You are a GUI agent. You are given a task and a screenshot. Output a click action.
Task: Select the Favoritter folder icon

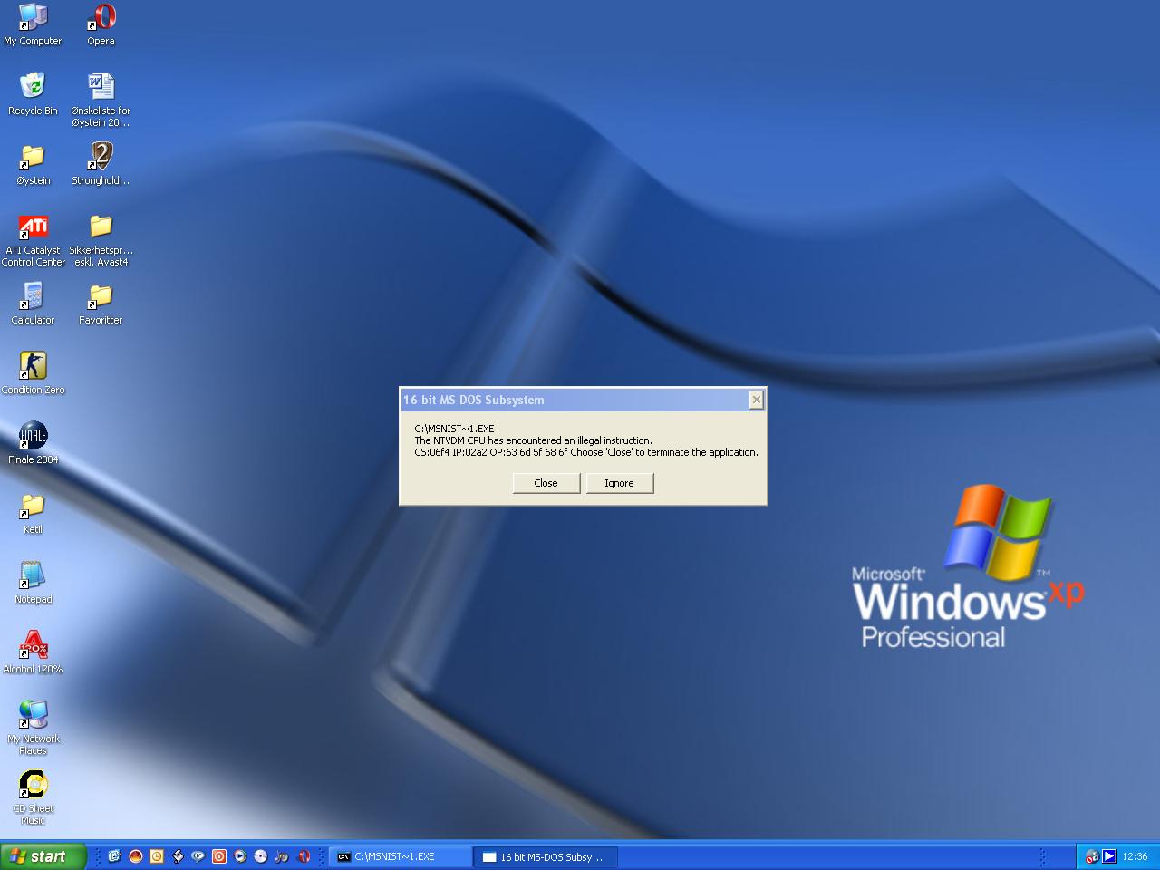click(101, 304)
